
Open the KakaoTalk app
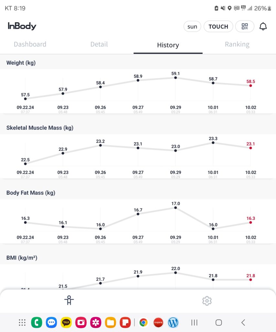pos(66,322)
